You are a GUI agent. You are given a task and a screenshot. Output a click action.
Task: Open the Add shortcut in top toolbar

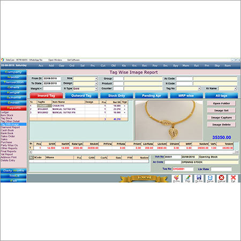51,65
